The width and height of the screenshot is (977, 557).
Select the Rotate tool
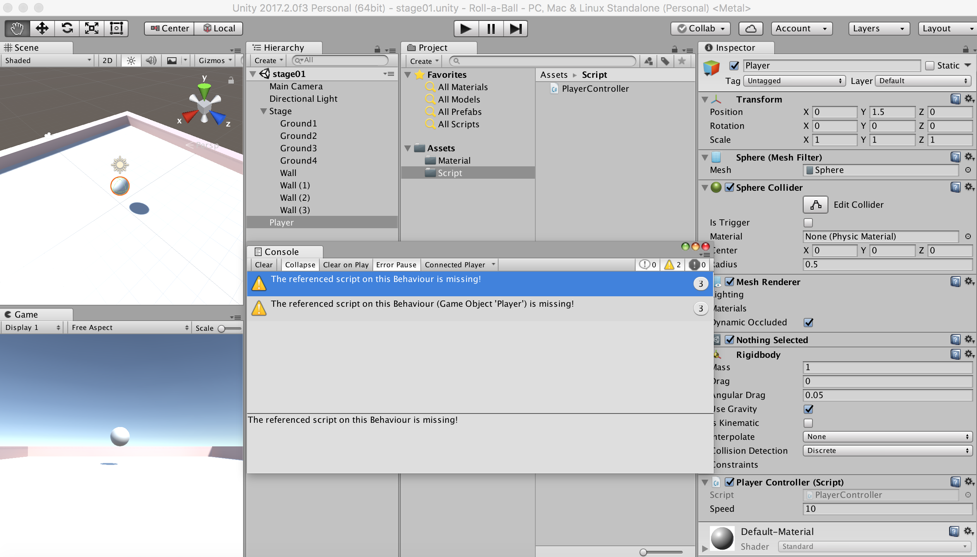click(x=67, y=28)
